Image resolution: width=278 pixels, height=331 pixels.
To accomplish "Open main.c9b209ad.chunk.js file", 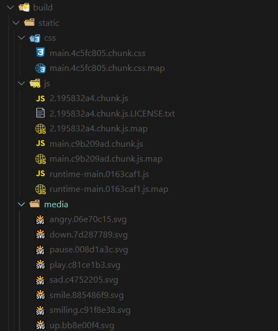I will coord(96,144).
